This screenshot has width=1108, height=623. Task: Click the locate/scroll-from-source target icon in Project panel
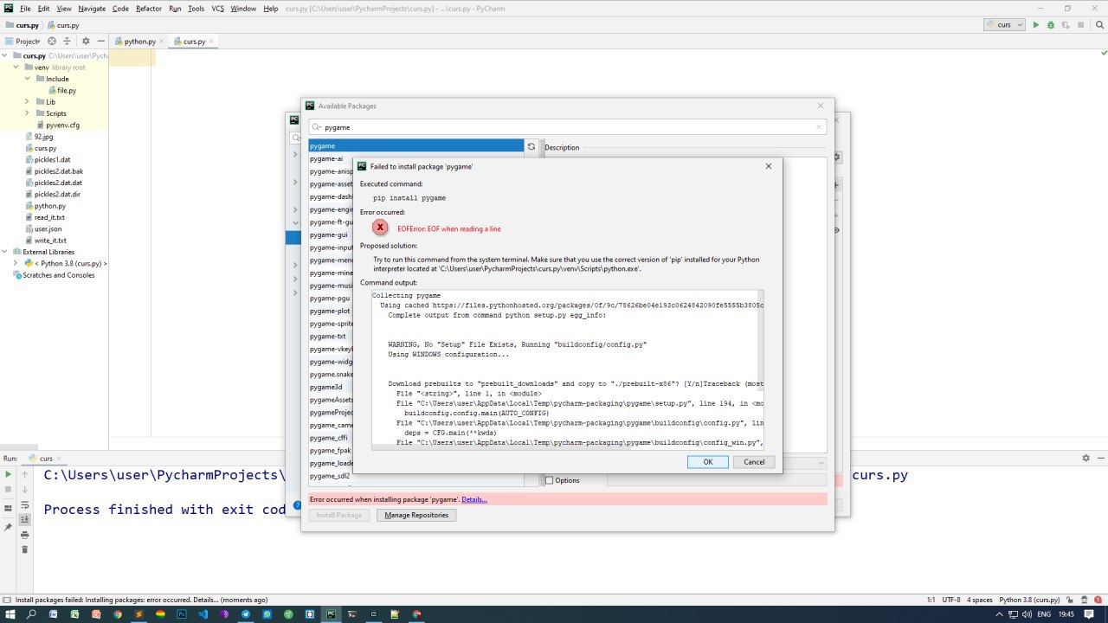[x=52, y=41]
